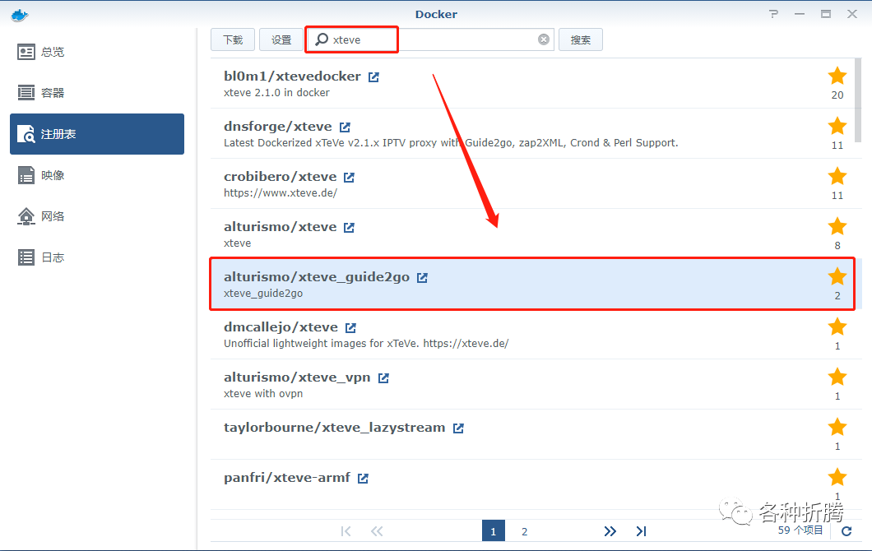Go to the first results page
The height and width of the screenshot is (551, 872).
[x=346, y=531]
